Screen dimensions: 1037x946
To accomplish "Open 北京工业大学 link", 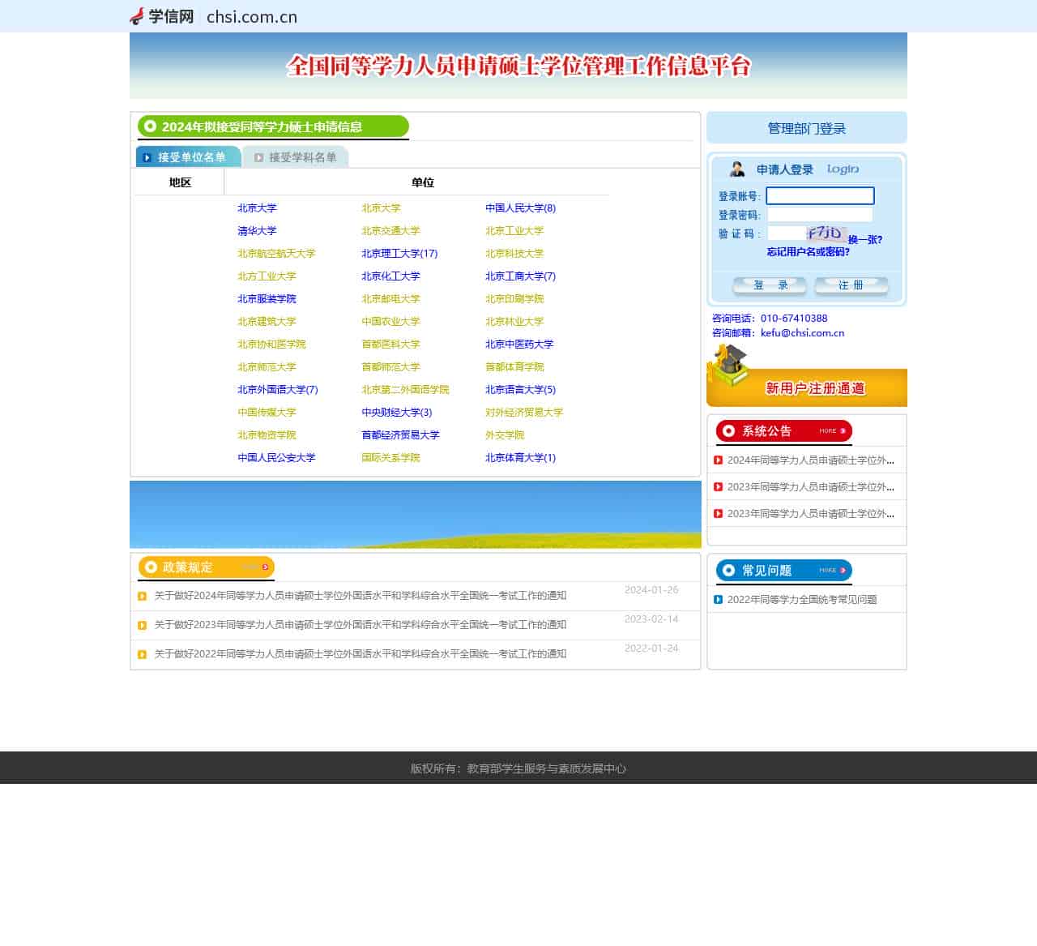I will point(514,231).
